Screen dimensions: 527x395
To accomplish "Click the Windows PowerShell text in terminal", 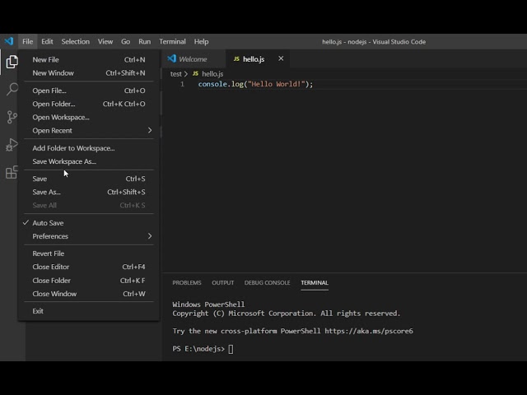I will coord(208,304).
